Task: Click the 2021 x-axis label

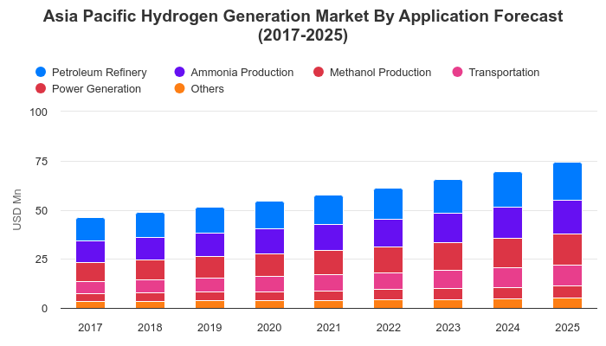Action: point(328,328)
